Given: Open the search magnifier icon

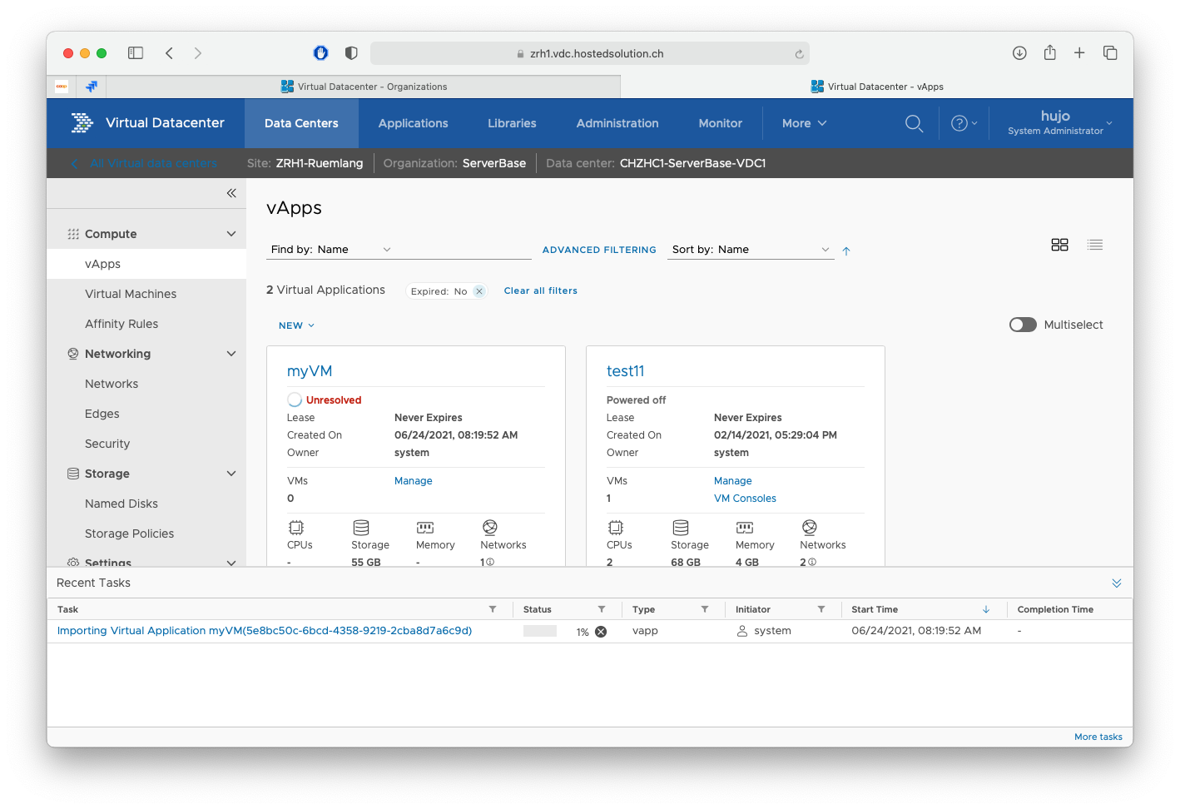Looking at the screenshot, I should coord(914,123).
